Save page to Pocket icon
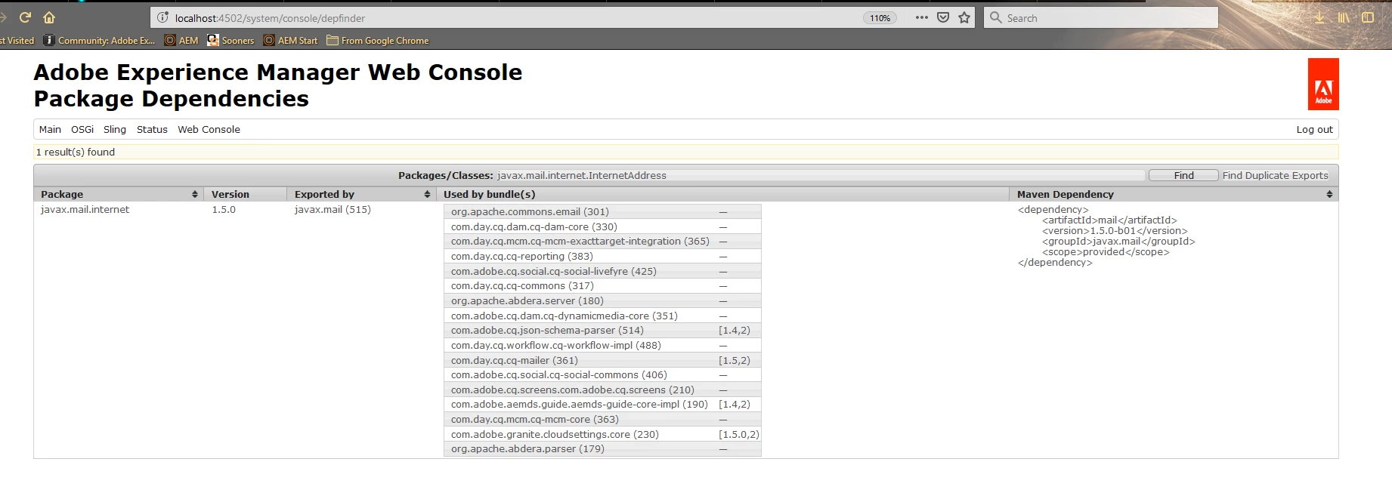 pos(943,17)
